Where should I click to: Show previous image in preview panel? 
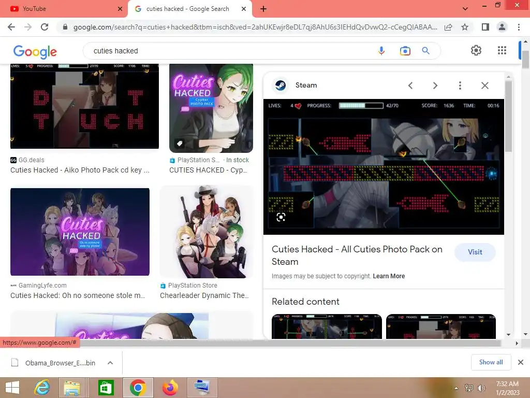410,86
